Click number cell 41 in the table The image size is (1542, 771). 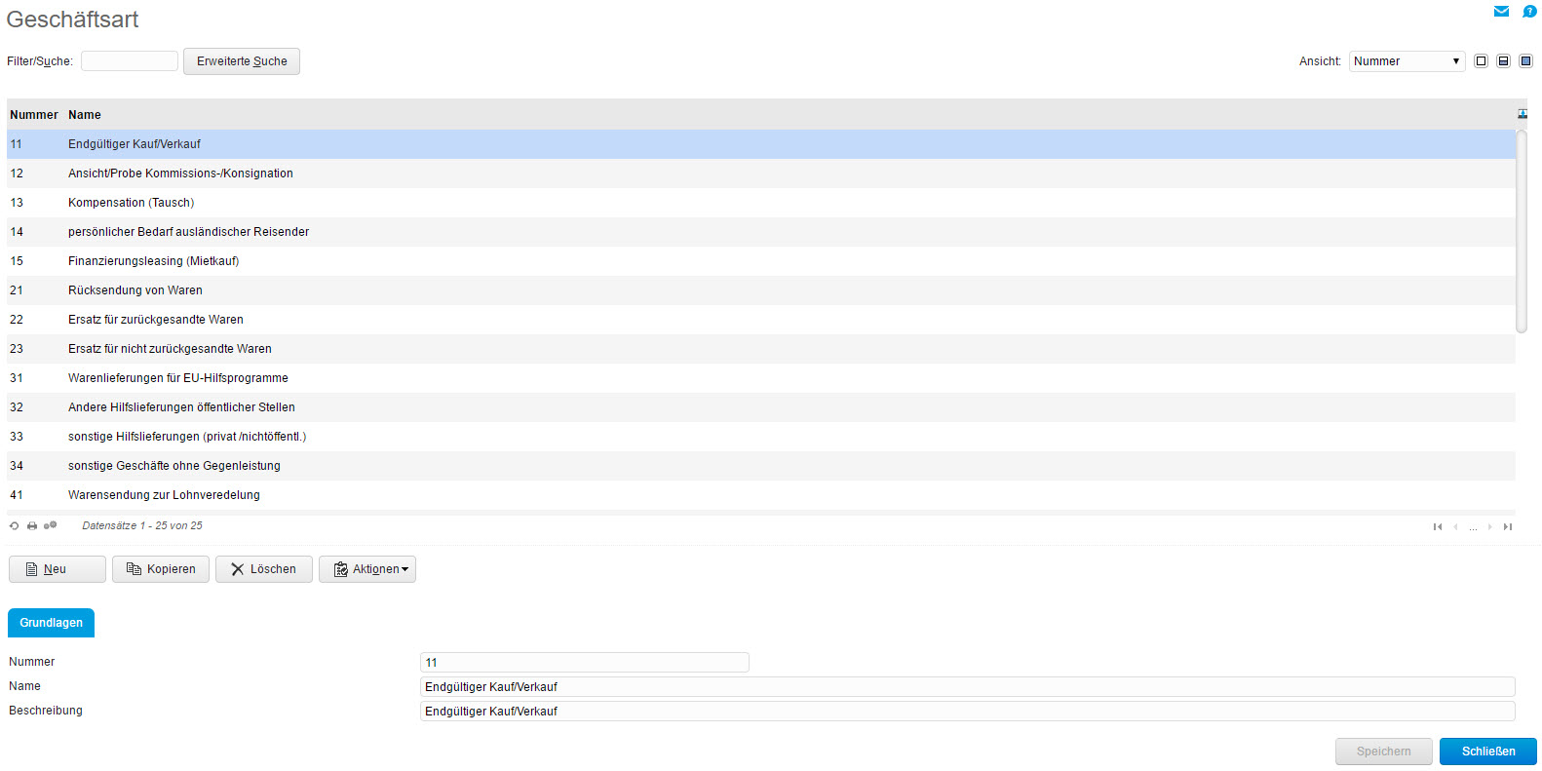coord(17,495)
